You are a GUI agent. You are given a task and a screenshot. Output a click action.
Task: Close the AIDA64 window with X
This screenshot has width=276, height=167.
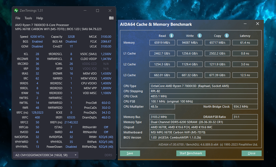tap(258, 24)
